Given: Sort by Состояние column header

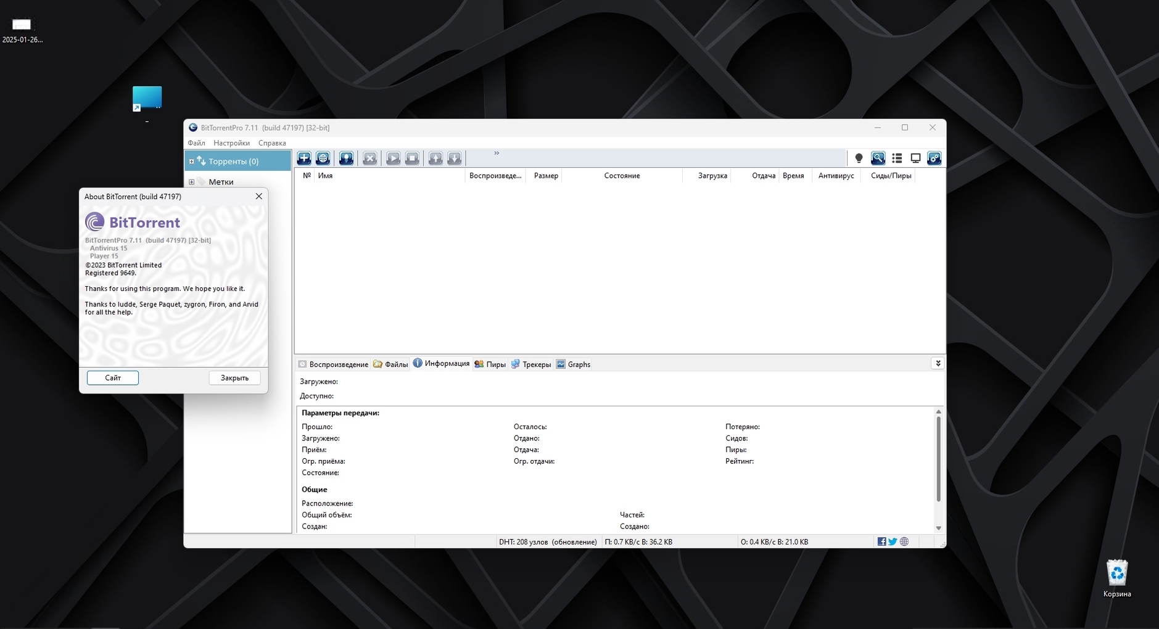Looking at the screenshot, I should (622, 176).
